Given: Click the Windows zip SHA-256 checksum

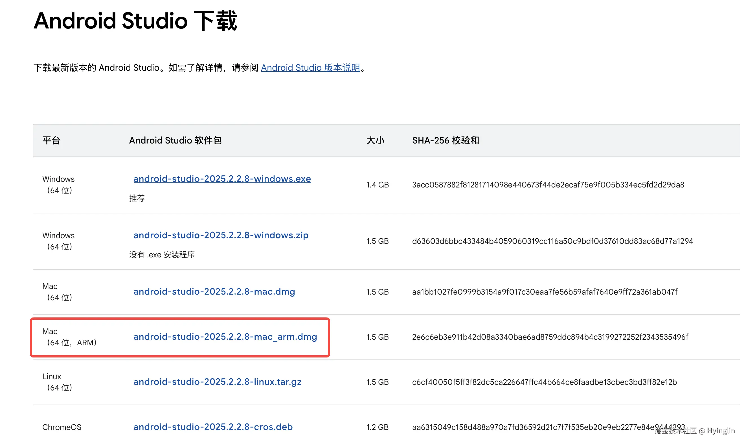Looking at the screenshot, I should pos(552,241).
